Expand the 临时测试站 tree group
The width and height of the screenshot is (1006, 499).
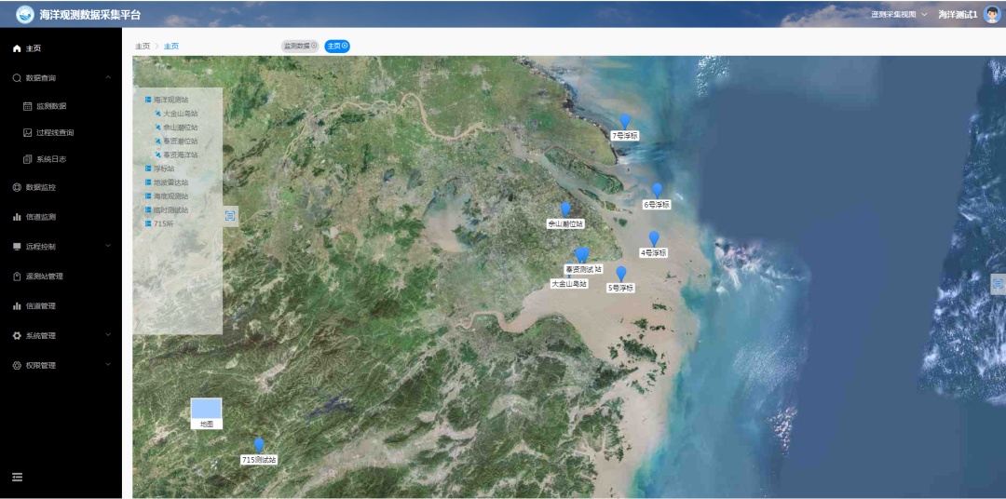[x=148, y=209]
